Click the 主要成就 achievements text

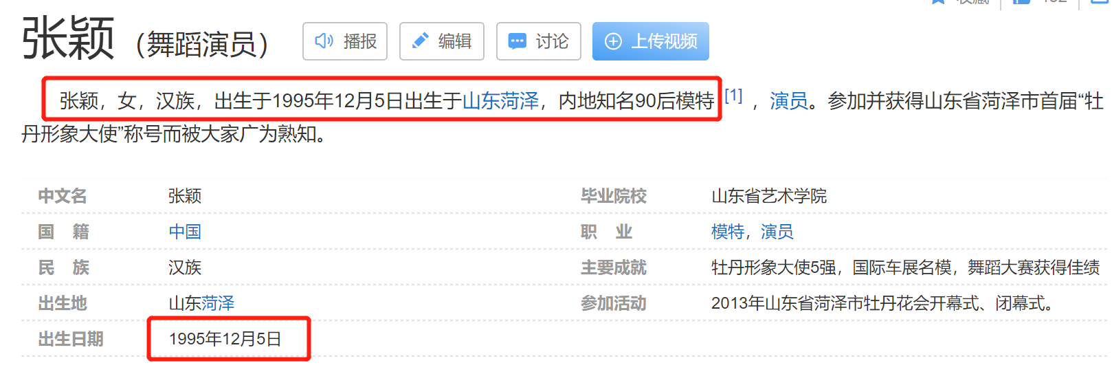(x=904, y=267)
